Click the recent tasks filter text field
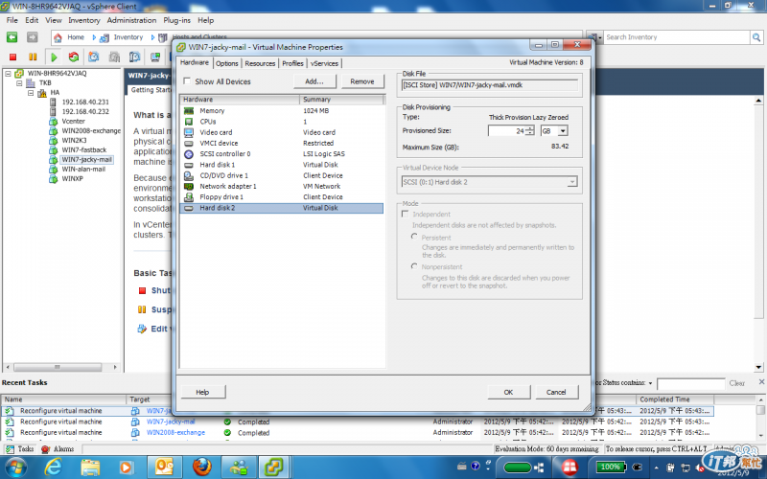Viewport: 767px width, 479px height. click(x=690, y=384)
